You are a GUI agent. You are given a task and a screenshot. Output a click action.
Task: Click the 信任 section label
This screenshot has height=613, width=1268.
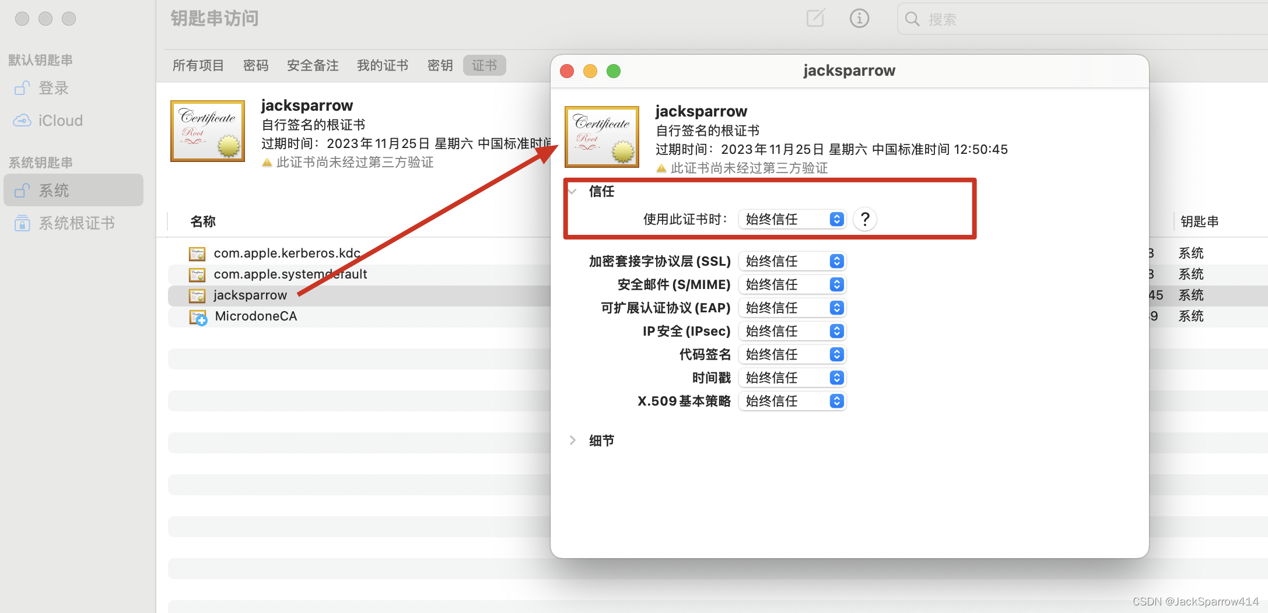[601, 191]
